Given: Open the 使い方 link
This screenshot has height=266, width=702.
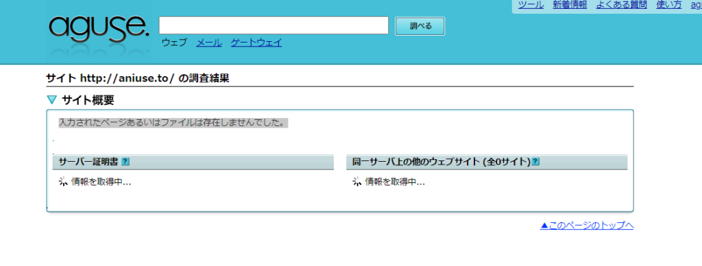Looking at the screenshot, I should click(x=669, y=5).
